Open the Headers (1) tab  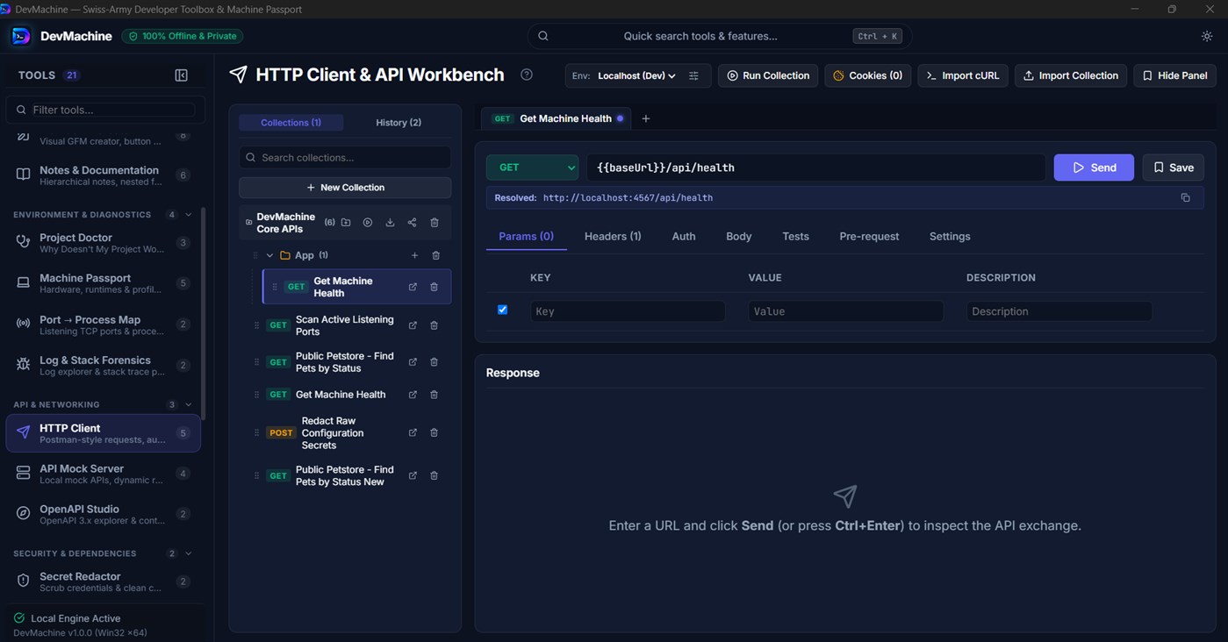(x=613, y=236)
